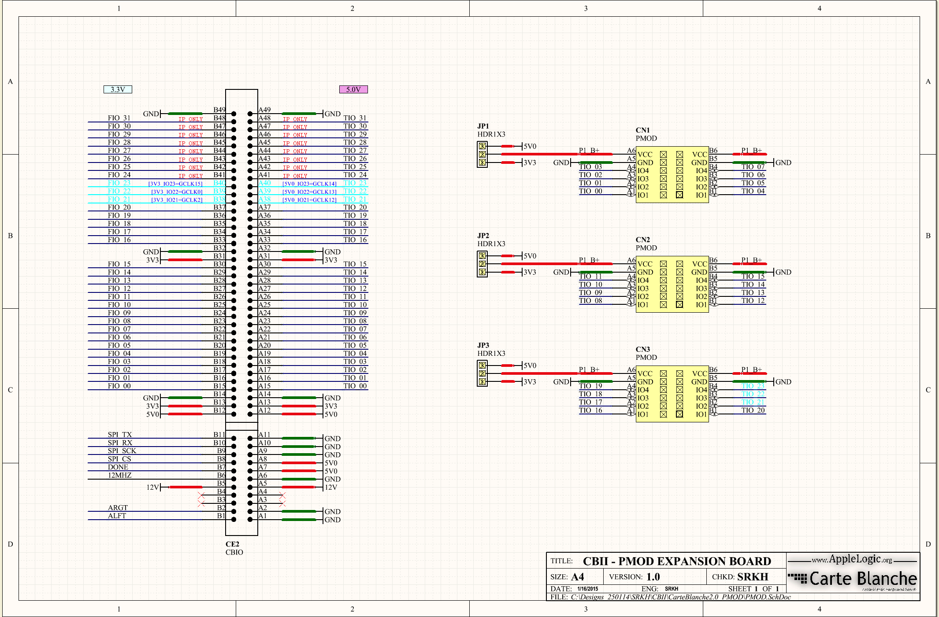Select the SPI_SCK net label
This screenshot has height=617, width=939.
point(122,451)
